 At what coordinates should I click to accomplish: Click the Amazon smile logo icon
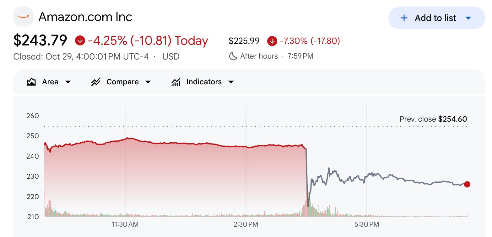[23, 17]
